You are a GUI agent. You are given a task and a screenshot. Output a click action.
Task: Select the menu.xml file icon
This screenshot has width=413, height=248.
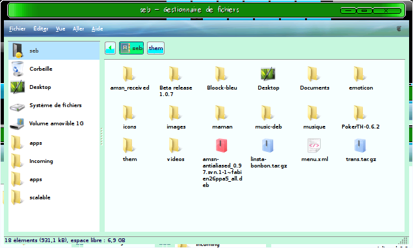pos(313,145)
